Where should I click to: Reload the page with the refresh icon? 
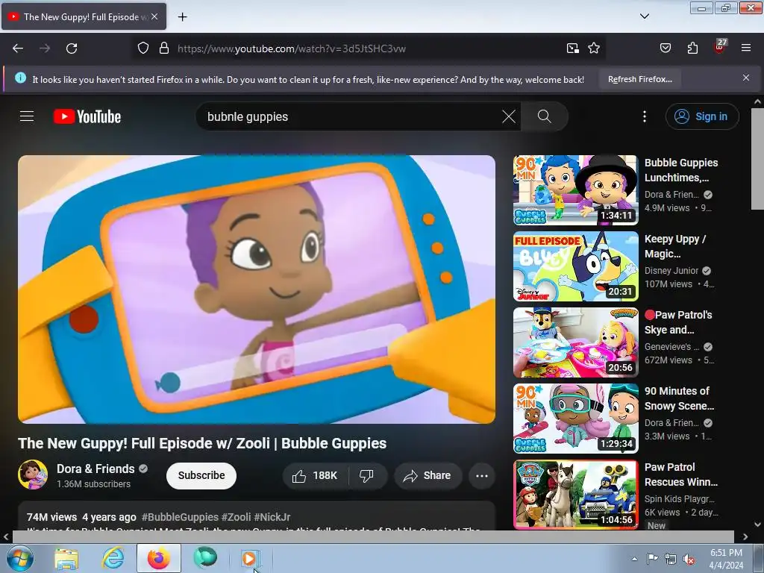pos(72,48)
